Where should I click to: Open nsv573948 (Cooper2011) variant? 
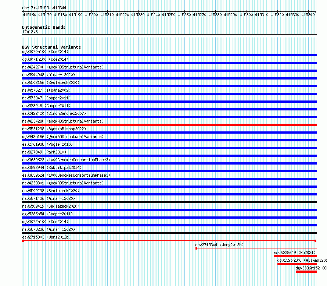pos(46,106)
